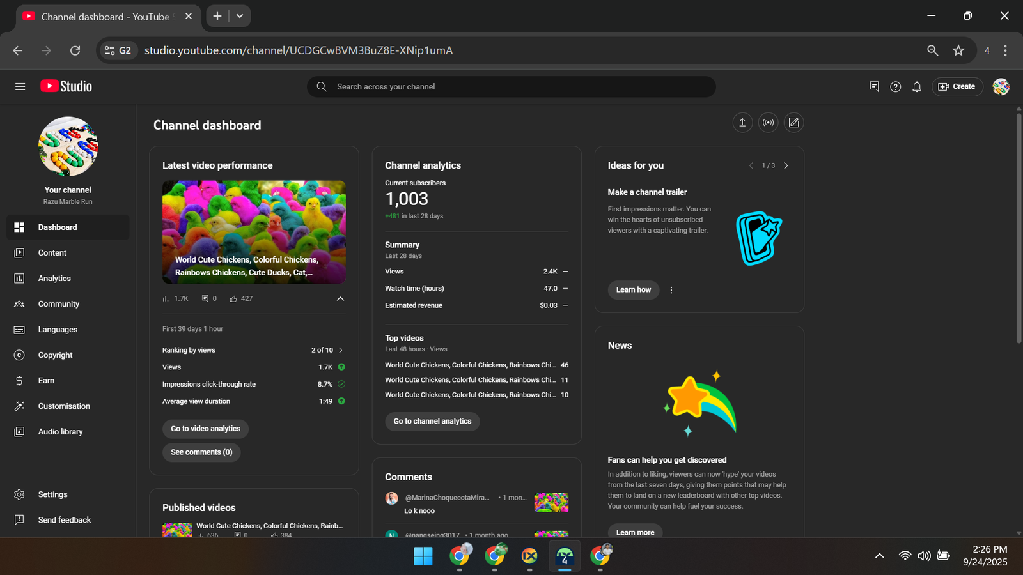Open the help question mark icon
This screenshot has height=575, width=1023.
click(x=895, y=87)
